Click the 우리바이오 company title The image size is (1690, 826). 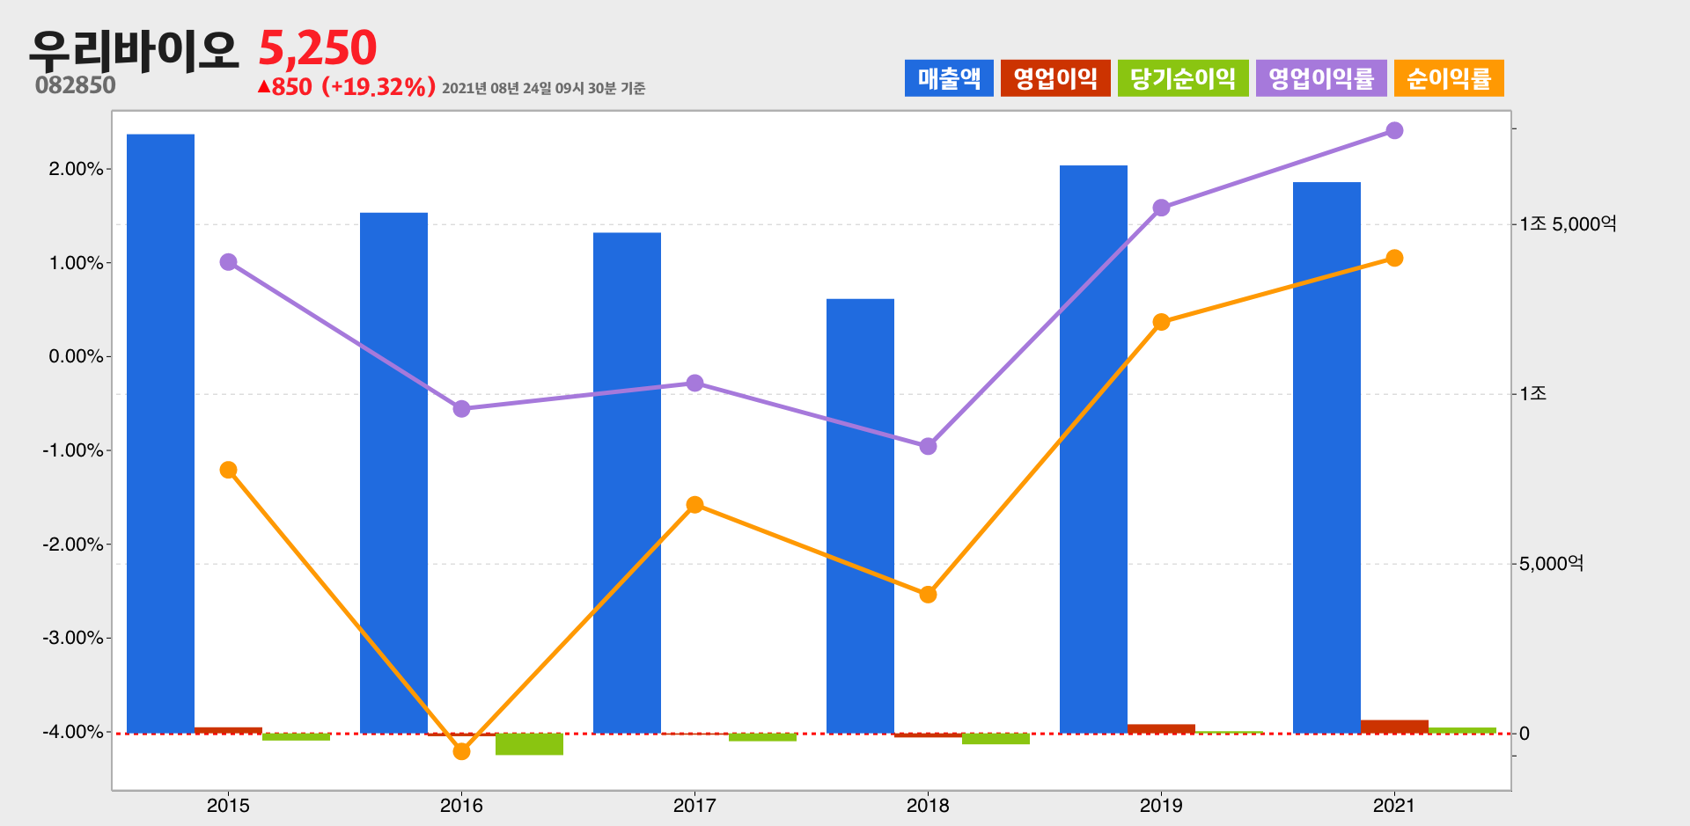point(134,50)
